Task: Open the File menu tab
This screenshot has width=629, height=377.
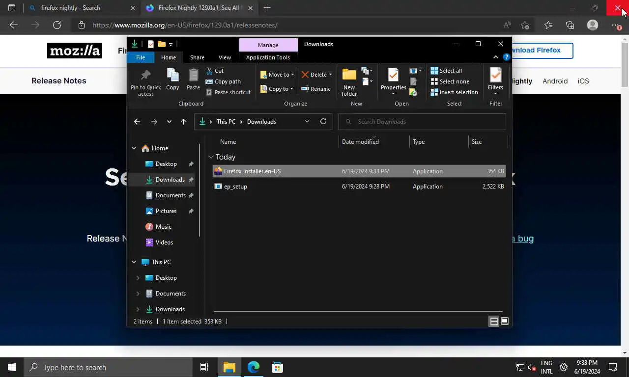Action: (x=141, y=57)
